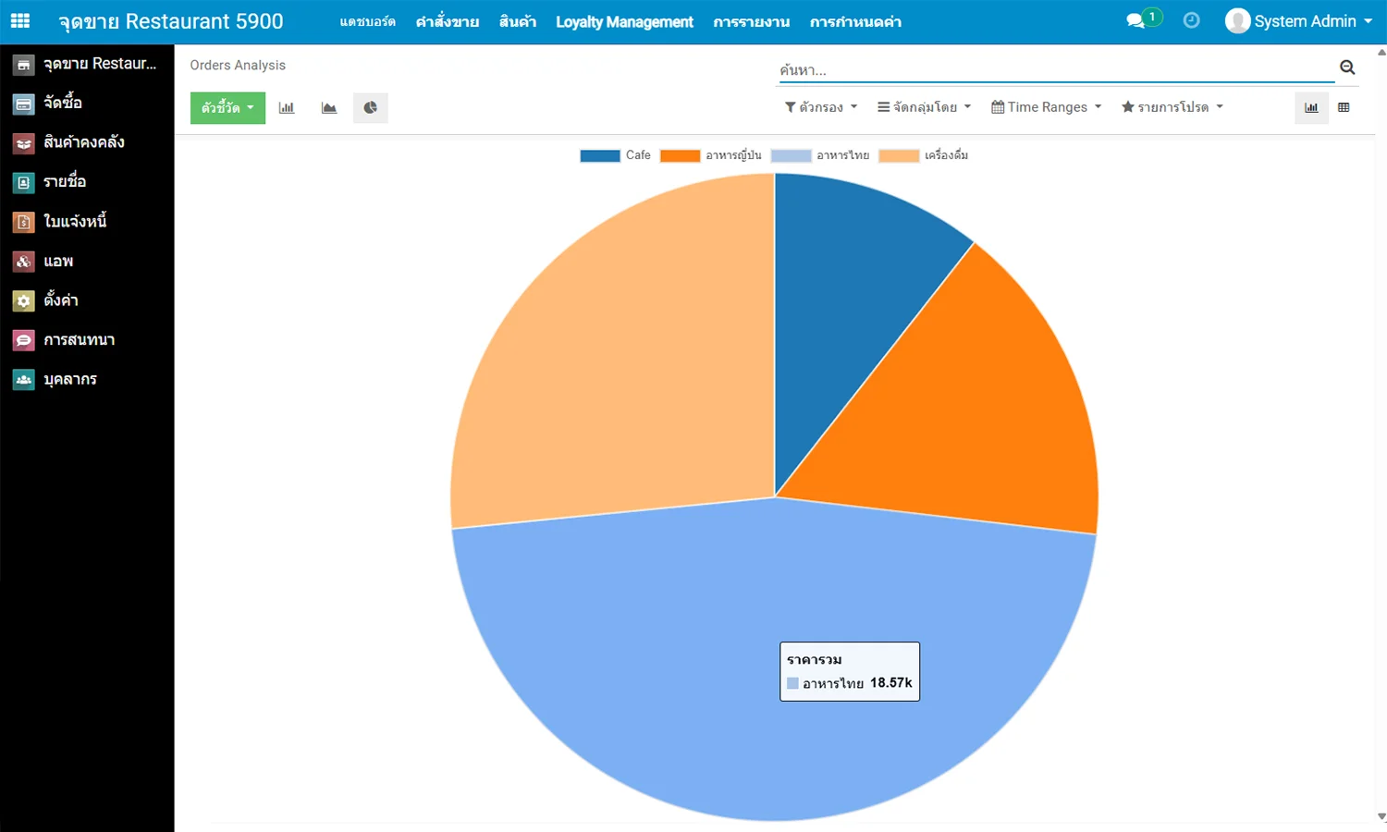Screen dimensions: 1387x832
Task: Switch to bar chart view
Action: pyautogui.click(x=287, y=108)
